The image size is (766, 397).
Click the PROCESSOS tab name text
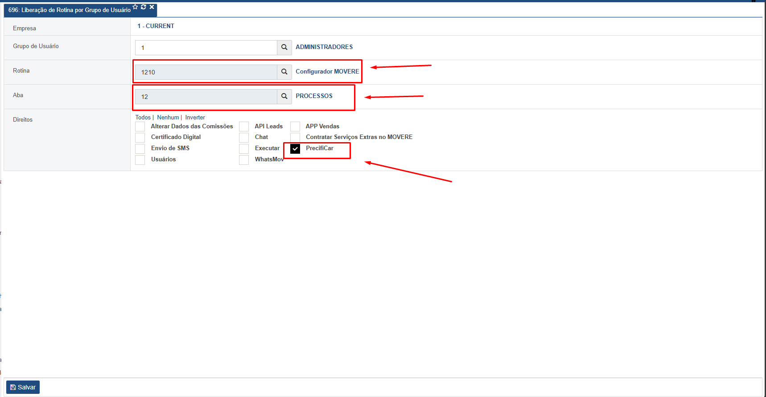pos(314,96)
